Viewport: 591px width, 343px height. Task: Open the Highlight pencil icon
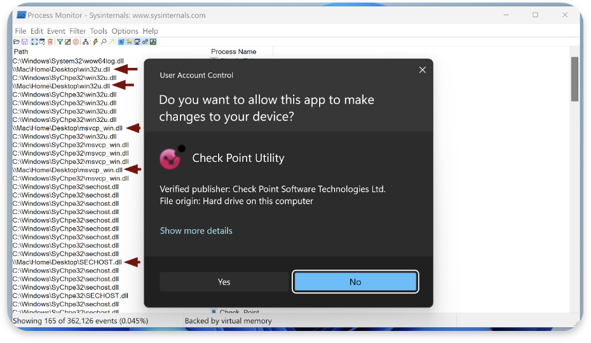68,42
